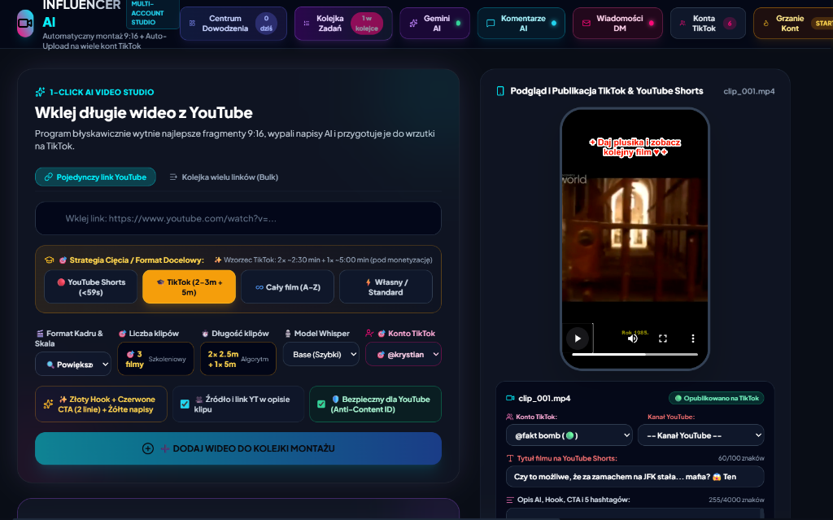Select TikTok (2-3m + 5m) strategy
This screenshot has height=520, width=833.
pos(189,287)
